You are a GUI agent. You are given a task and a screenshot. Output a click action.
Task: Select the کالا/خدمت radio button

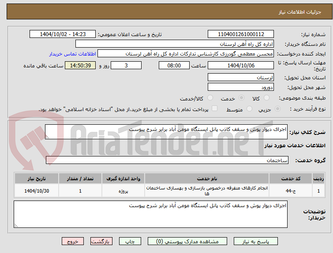[210, 98]
